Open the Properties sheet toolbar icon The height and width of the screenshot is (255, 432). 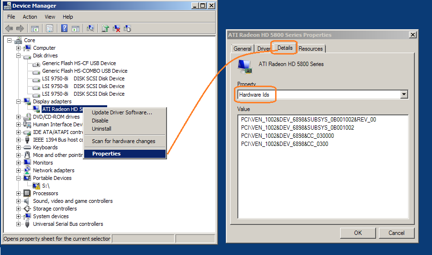pyautogui.click(x=50, y=28)
